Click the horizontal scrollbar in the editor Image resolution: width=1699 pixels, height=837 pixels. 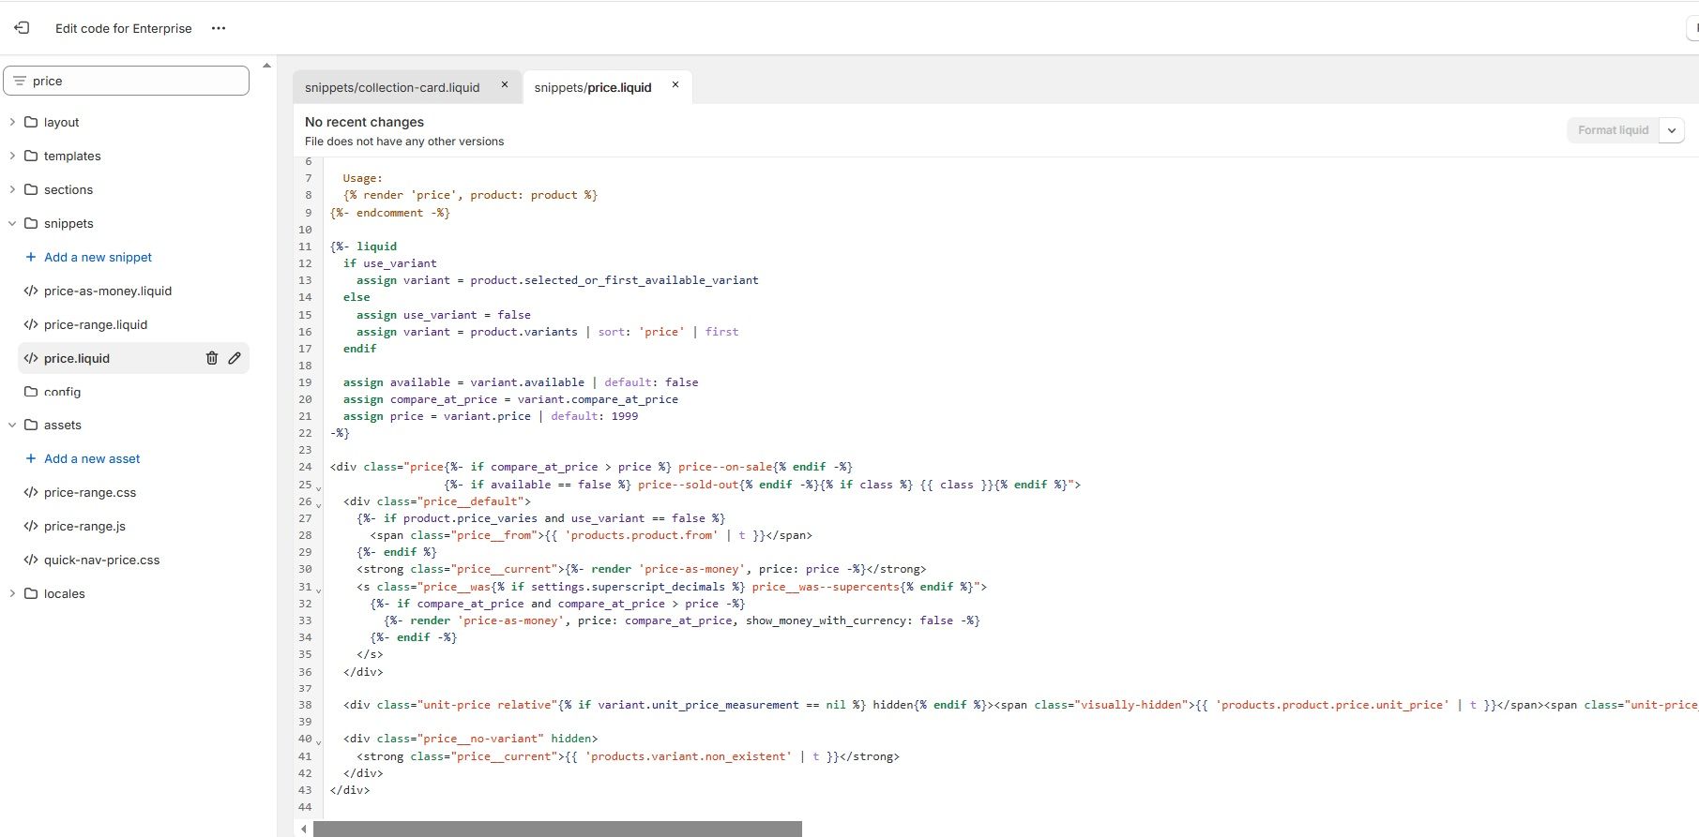point(557,829)
